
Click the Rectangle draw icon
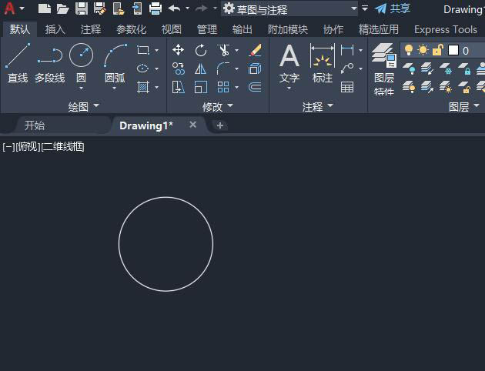[143, 50]
